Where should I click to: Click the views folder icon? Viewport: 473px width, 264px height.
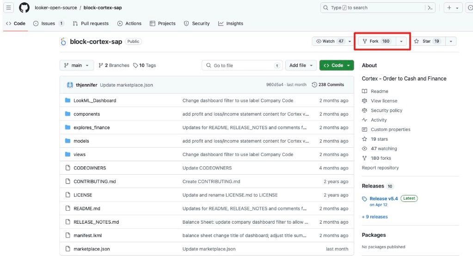tap(68, 154)
